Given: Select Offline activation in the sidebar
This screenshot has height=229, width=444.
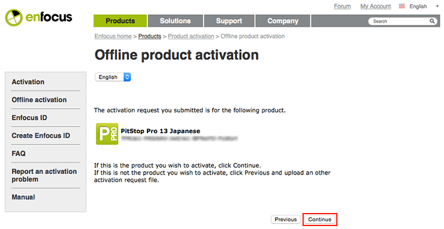Looking at the screenshot, I should tap(39, 99).
